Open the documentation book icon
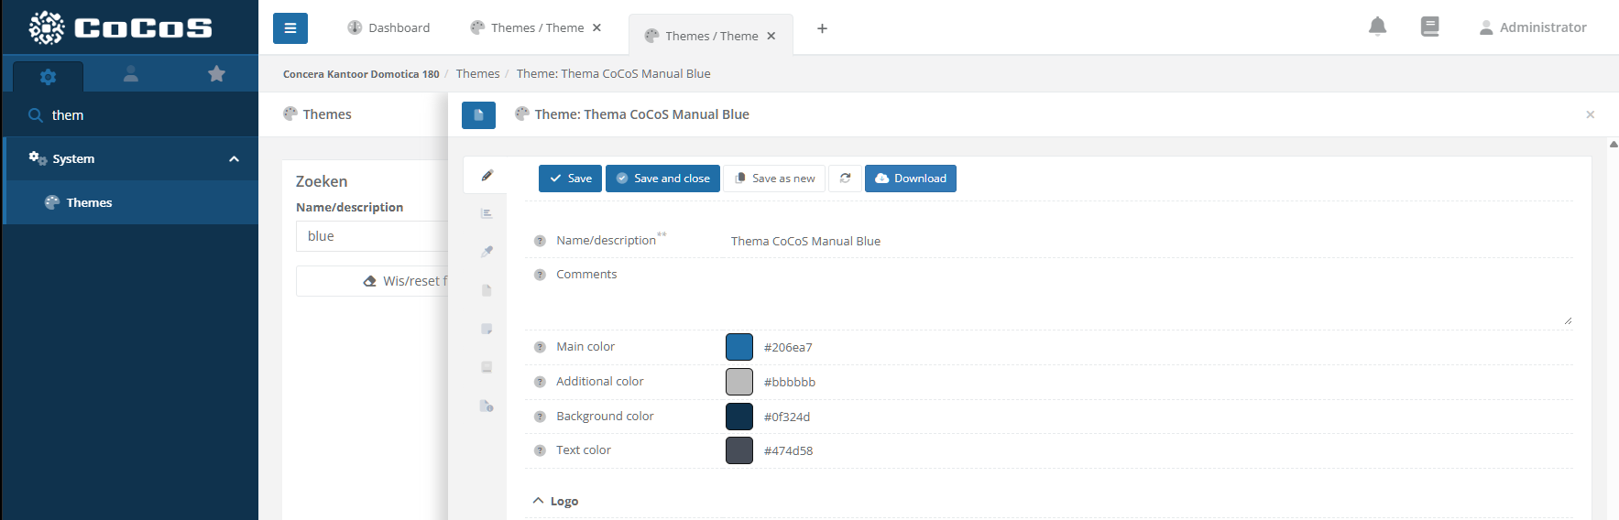This screenshot has height=520, width=1619. (1429, 27)
